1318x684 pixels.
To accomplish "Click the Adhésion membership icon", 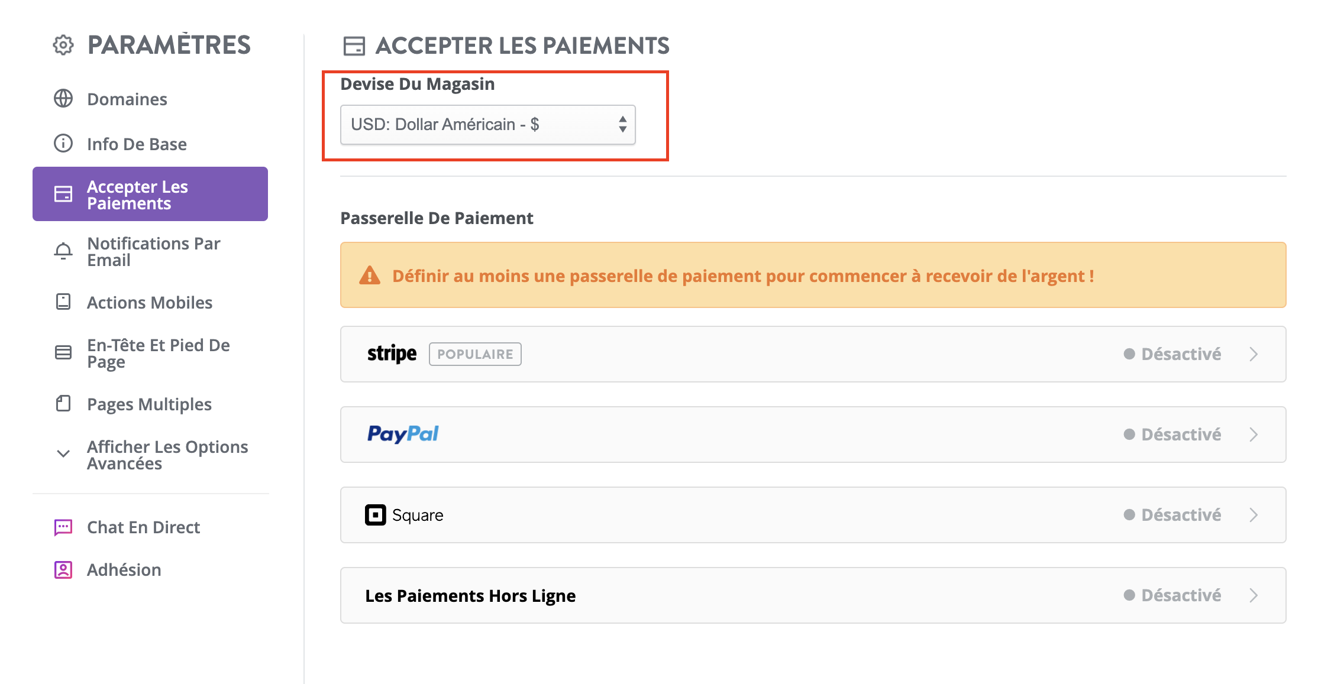I will (63, 569).
